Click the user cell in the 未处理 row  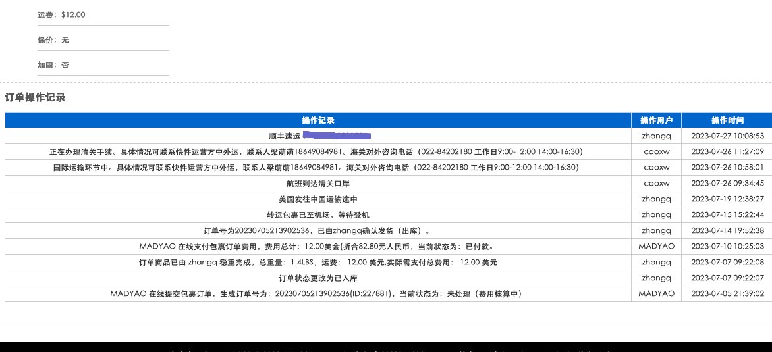coord(656,293)
